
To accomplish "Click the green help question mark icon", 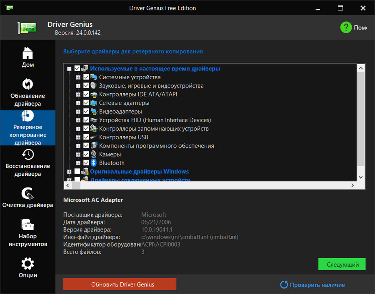I will pyautogui.click(x=346, y=27).
